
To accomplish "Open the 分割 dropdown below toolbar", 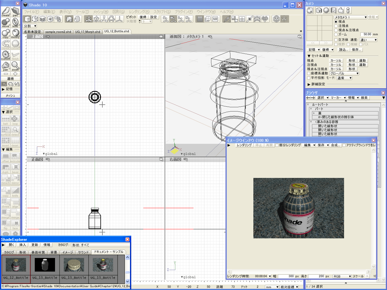I will [x=30, y=26].
